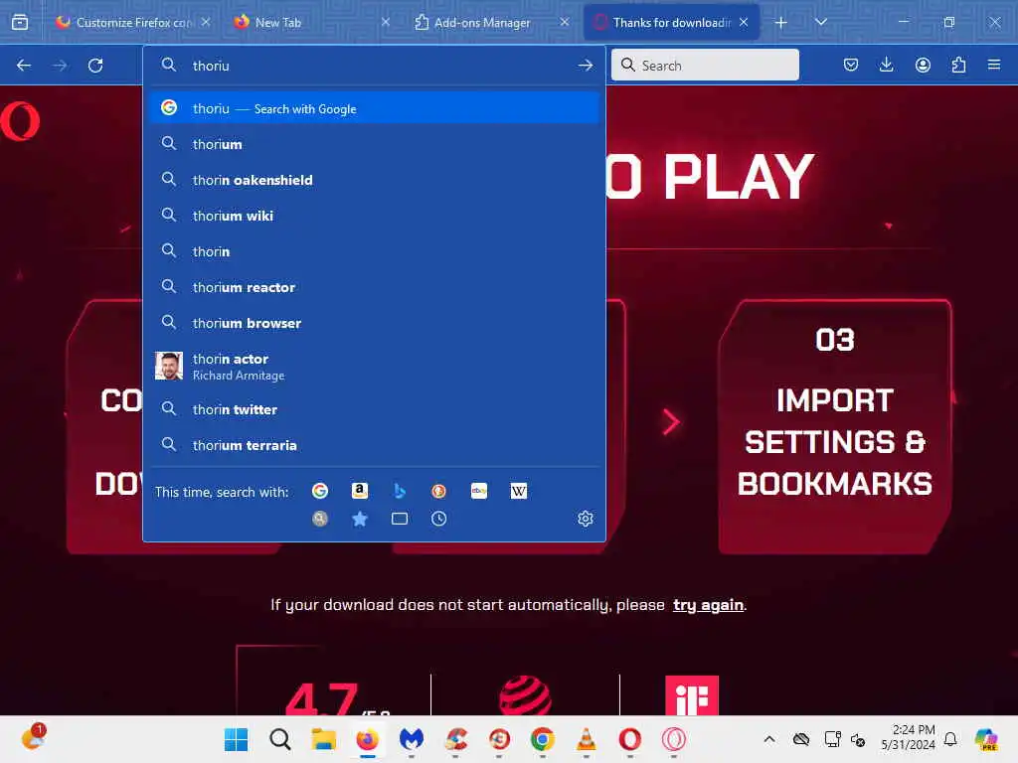Search this time with Bing icon
The width and height of the screenshot is (1018, 763).
[400, 491]
